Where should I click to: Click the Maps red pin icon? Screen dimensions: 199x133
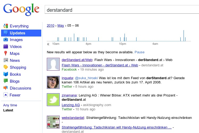(6, 53)
